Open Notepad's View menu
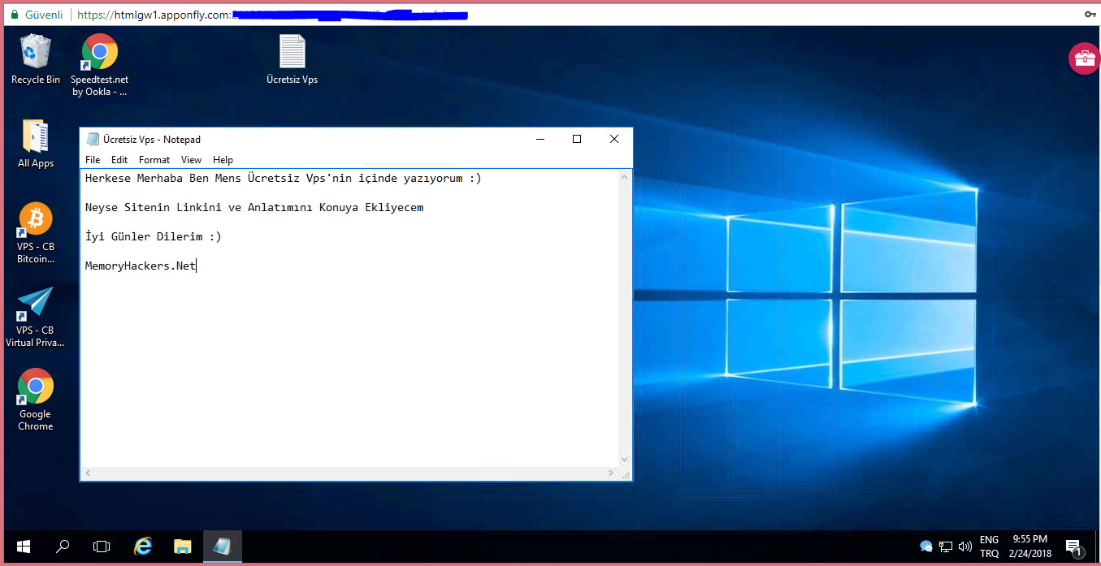 click(191, 160)
